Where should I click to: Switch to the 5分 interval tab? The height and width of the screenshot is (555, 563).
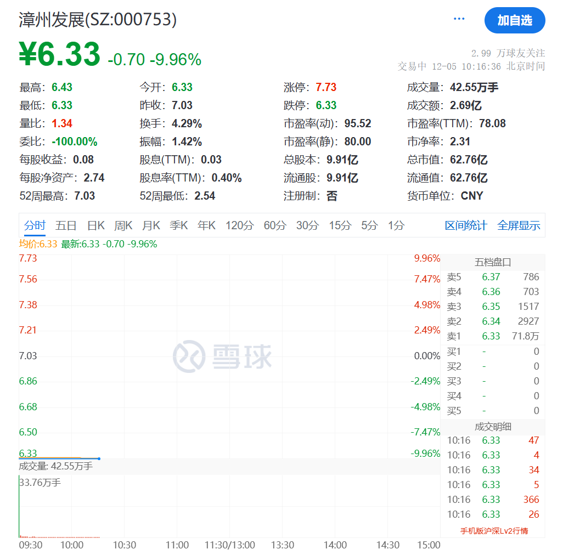369,225
